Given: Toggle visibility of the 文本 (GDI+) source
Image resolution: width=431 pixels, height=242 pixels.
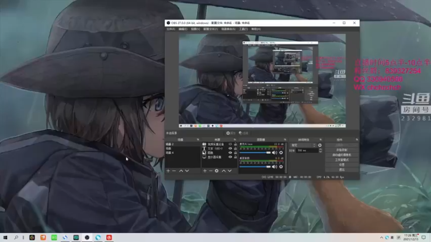Looking at the screenshot, I should coord(231,148).
